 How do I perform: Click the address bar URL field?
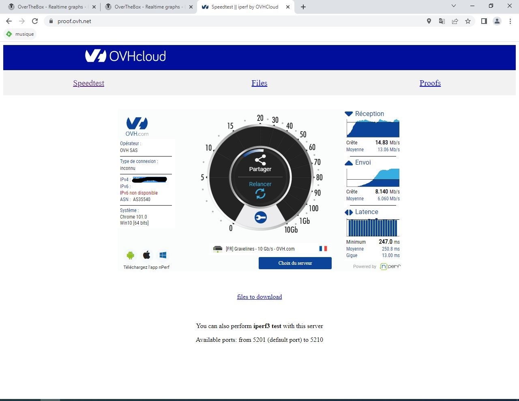tap(235, 21)
